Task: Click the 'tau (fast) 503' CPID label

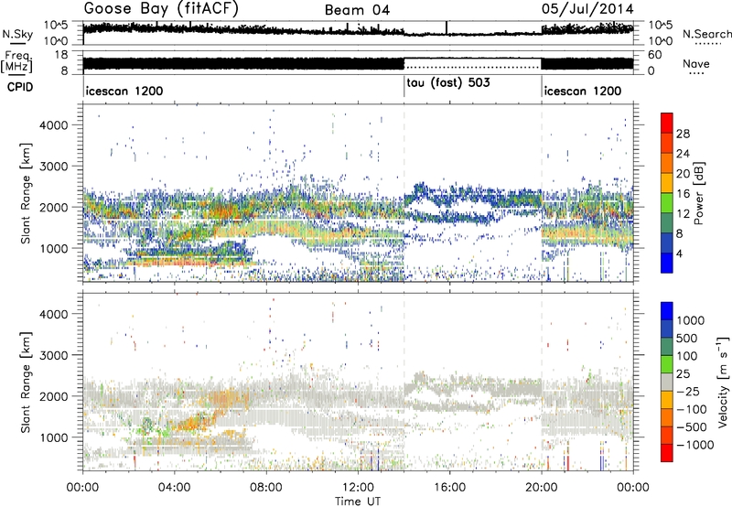Action: click(448, 83)
